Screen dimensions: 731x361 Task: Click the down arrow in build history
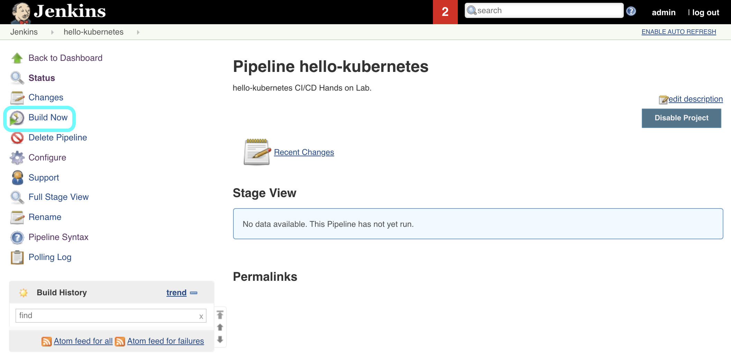pyautogui.click(x=220, y=340)
